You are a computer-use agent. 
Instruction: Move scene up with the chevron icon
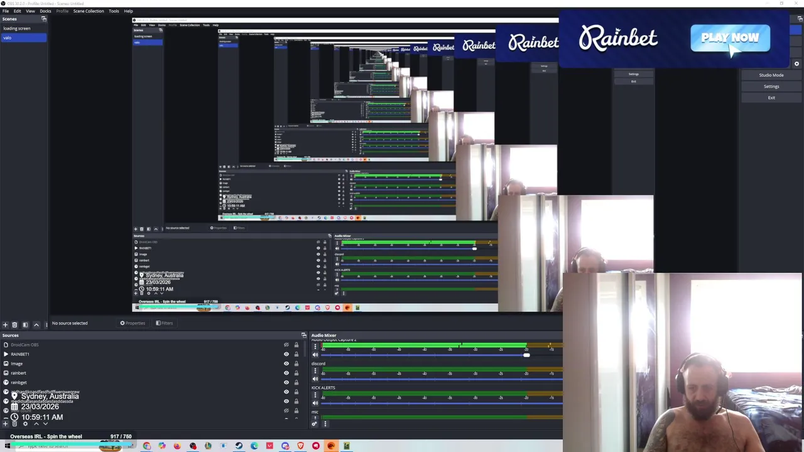[x=36, y=325]
